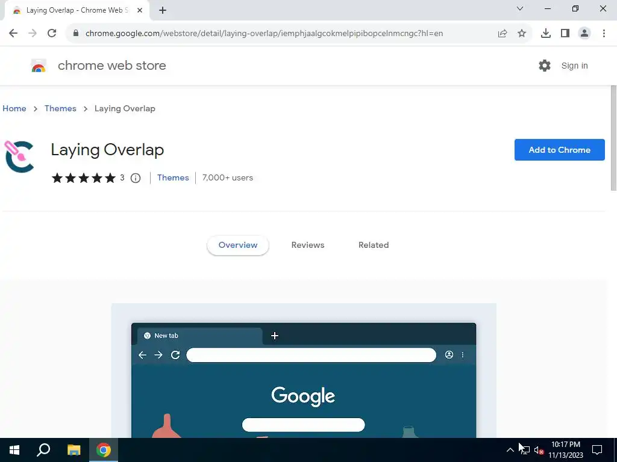Switch to the Reviews tab

(x=308, y=245)
